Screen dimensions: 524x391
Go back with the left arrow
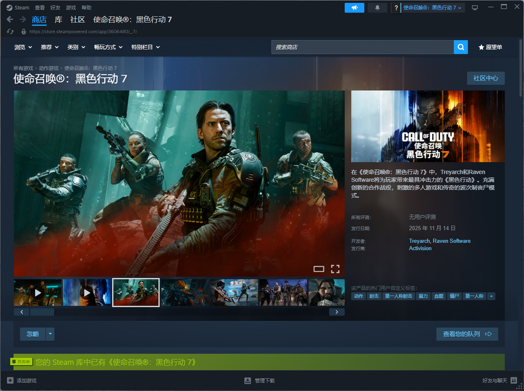click(10, 19)
